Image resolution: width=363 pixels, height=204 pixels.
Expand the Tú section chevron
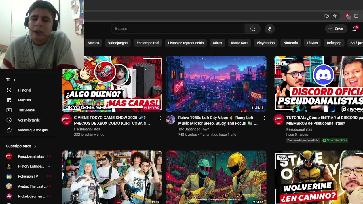click(14, 80)
